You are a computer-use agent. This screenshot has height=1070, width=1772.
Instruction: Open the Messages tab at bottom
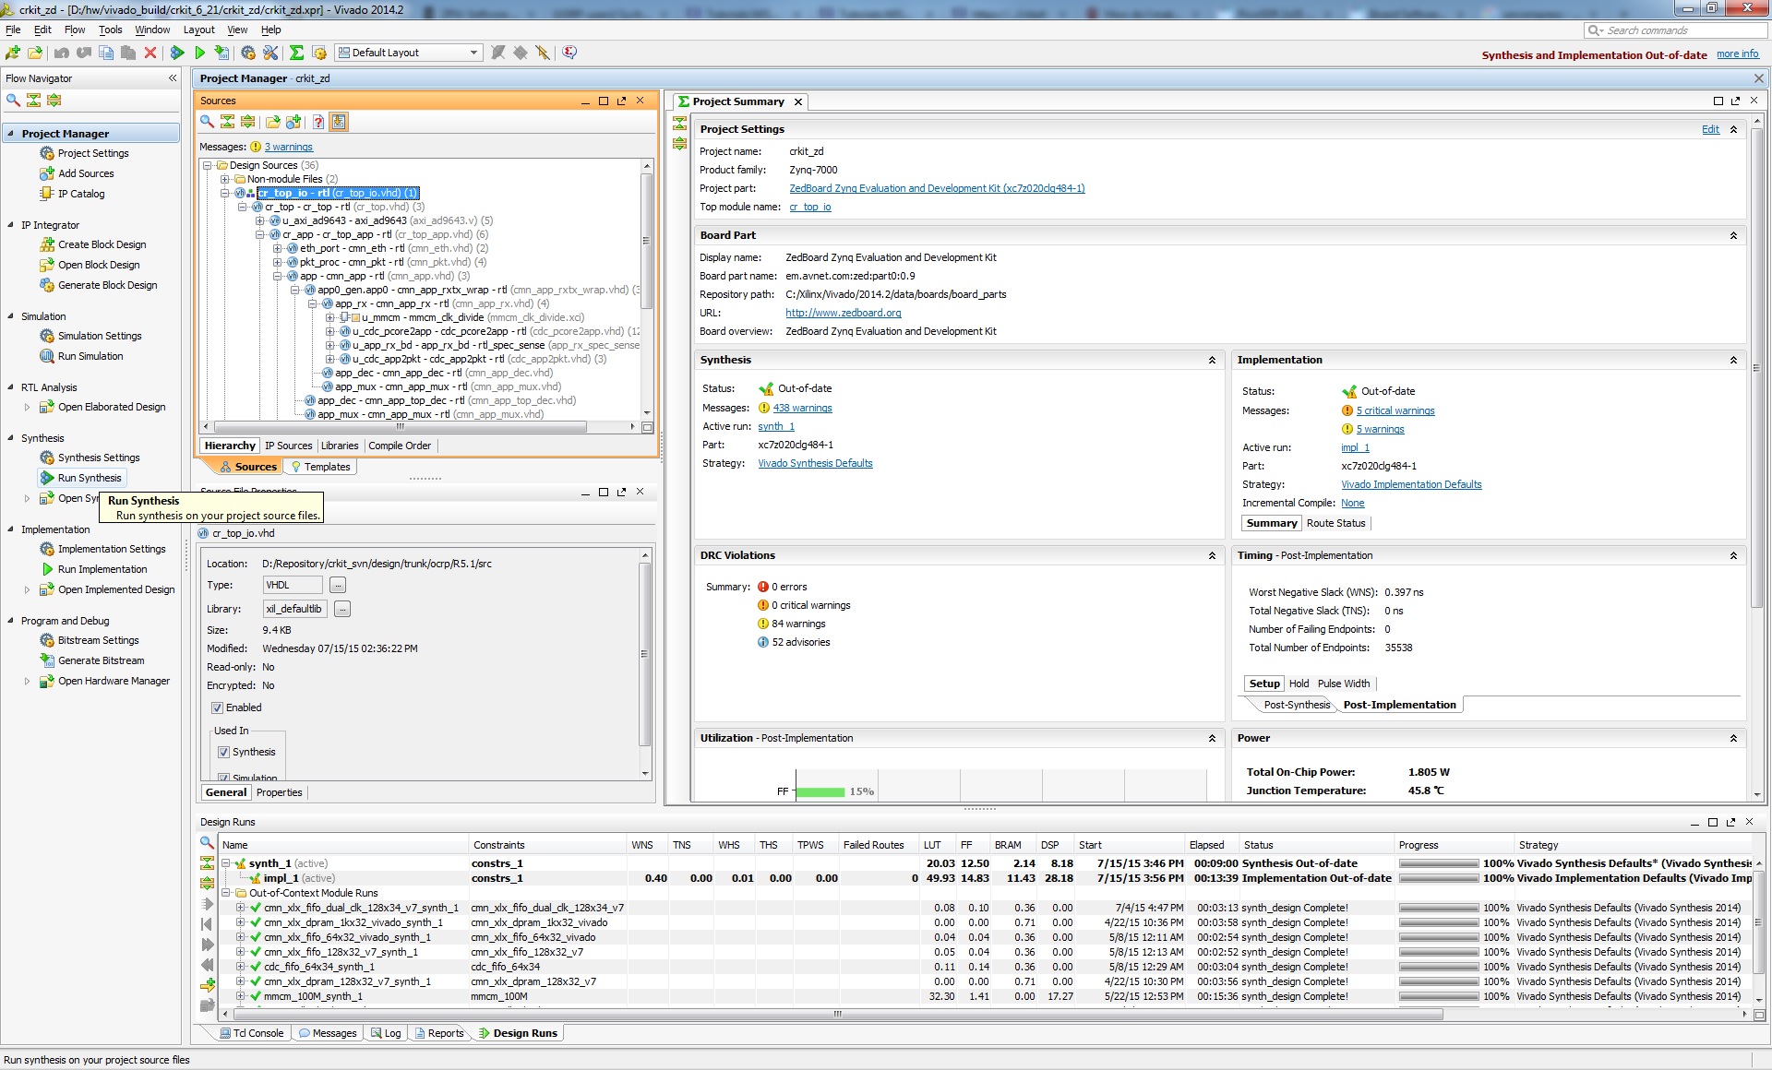(328, 1033)
